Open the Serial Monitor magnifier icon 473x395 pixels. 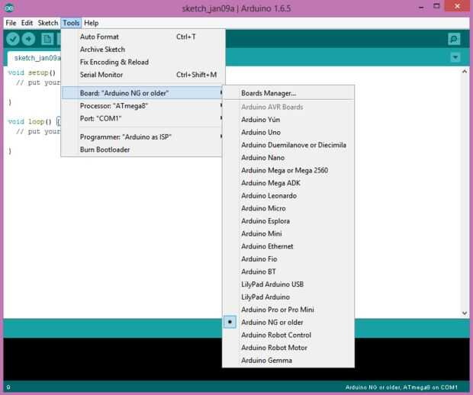pos(454,39)
